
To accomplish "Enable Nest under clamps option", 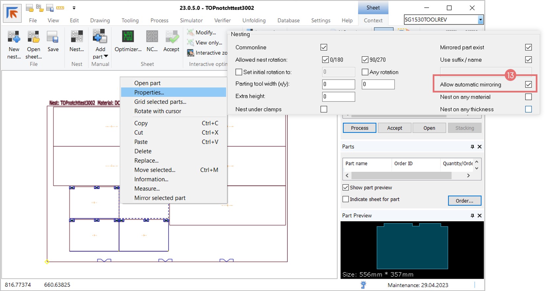I will click(324, 109).
